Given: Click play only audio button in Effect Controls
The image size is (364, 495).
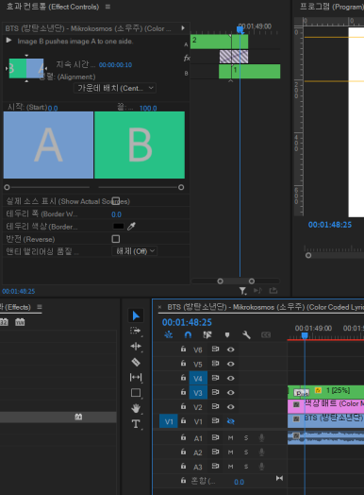Looking at the screenshot, I should [x=257, y=290].
